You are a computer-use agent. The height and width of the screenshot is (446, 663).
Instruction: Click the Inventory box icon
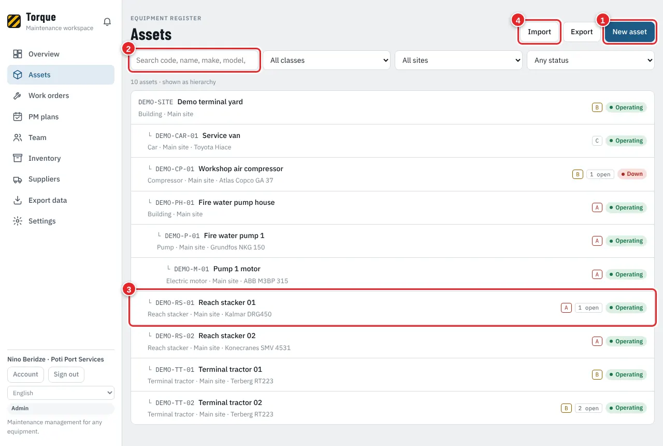click(x=18, y=158)
